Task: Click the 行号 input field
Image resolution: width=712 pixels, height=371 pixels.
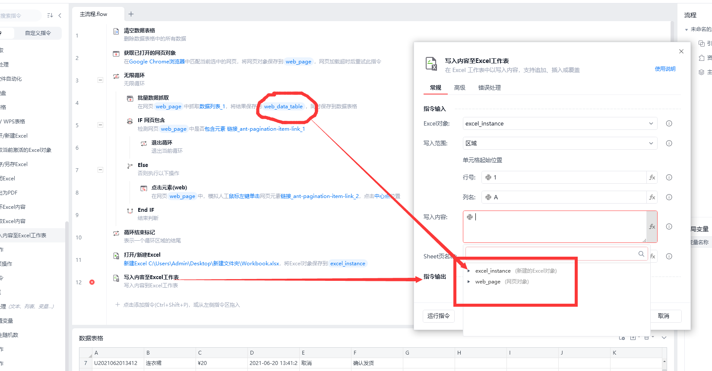Action: [564, 177]
